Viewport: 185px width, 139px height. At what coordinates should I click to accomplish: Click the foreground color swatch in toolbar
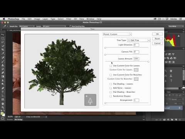point(2,114)
